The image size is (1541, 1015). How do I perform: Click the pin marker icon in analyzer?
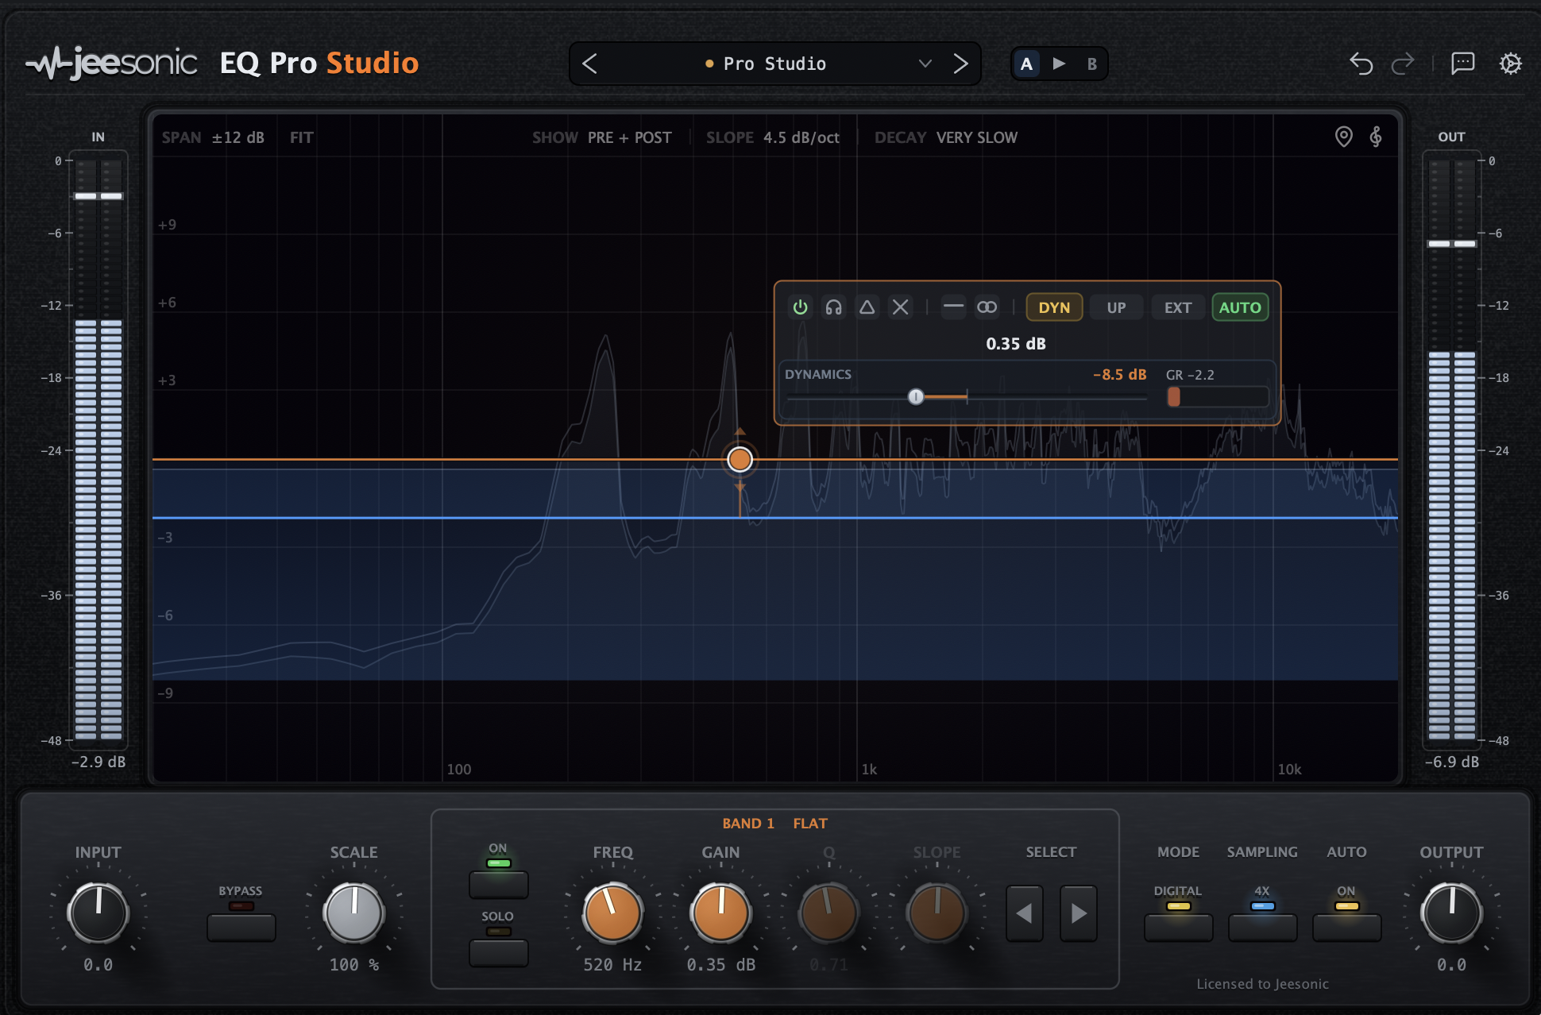click(x=1343, y=137)
